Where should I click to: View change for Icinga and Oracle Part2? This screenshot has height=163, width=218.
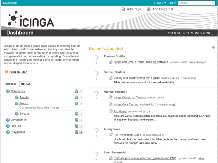(x=197, y=62)
